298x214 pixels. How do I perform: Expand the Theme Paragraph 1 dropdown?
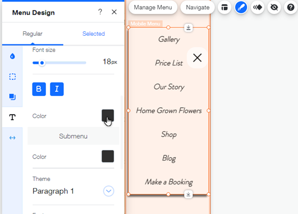(x=108, y=191)
